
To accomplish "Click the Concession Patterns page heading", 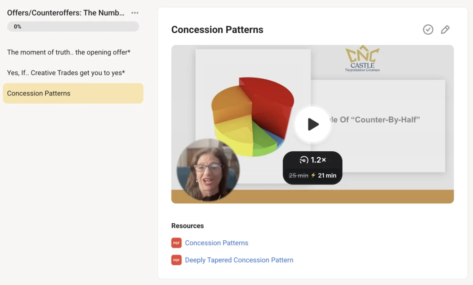I will coord(217,30).
